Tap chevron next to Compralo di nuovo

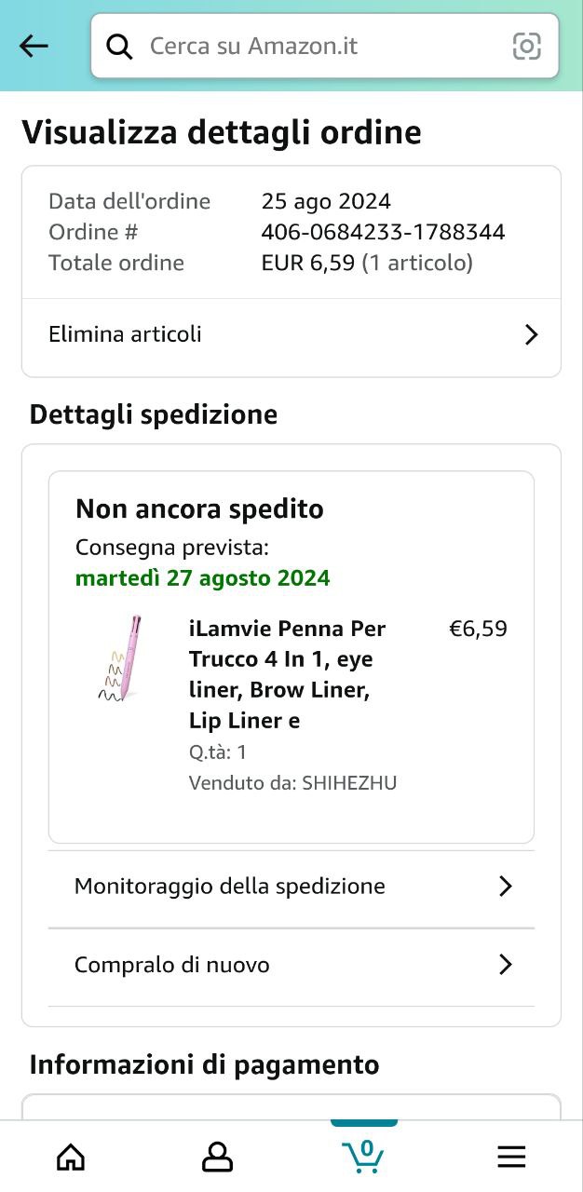(x=506, y=965)
